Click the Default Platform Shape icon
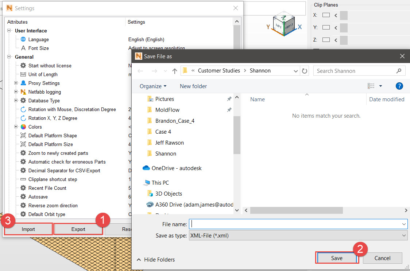The image size is (410, 271). pyautogui.click(x=23, y=135)
